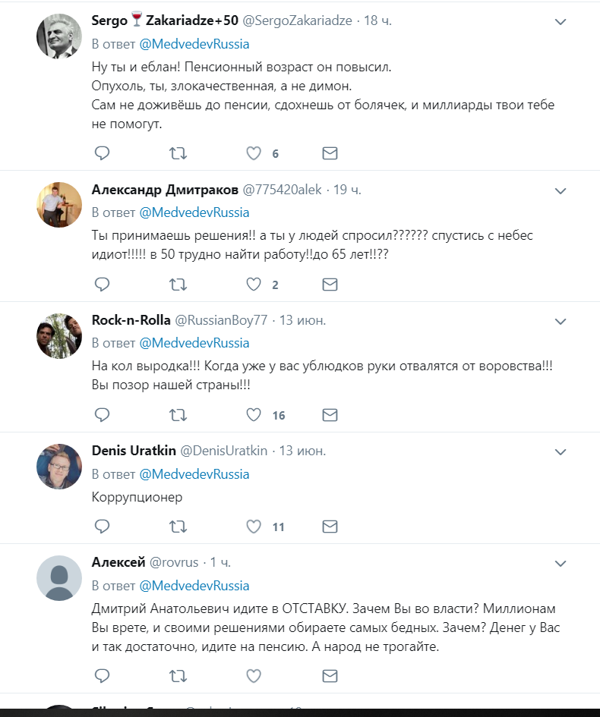Viewport: 600px width, 717px height.
Task: Send Александр Дмитраков's tweet via direct message
Action: (330, 285)
